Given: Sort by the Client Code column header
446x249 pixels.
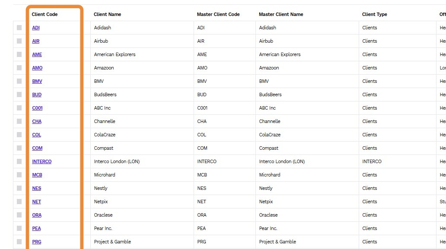Looking at the screenshot, I should coord(45,14).
